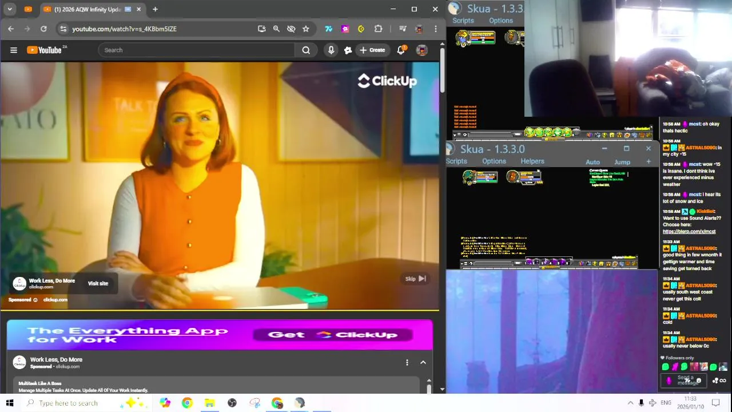Open Scripts menu in top Skua window
Screen dimensions: 732x412
click(x=463, y=21)
